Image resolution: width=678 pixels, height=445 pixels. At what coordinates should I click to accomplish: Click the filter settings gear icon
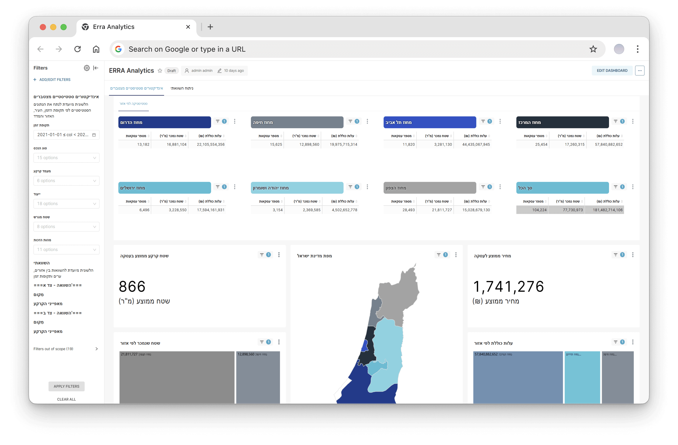pos(87,68)
